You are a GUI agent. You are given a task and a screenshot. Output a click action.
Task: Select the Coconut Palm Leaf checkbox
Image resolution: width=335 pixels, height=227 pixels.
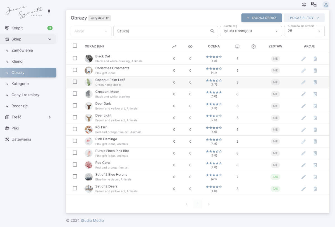[x=75, y=82]
